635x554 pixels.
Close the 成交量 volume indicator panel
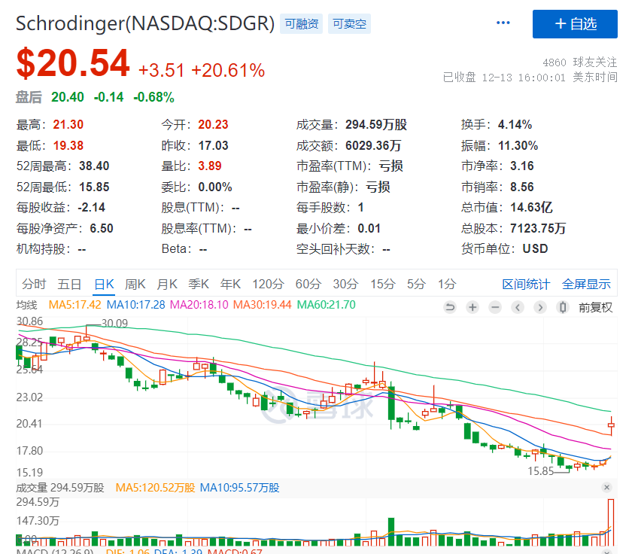tap(606, 488)
